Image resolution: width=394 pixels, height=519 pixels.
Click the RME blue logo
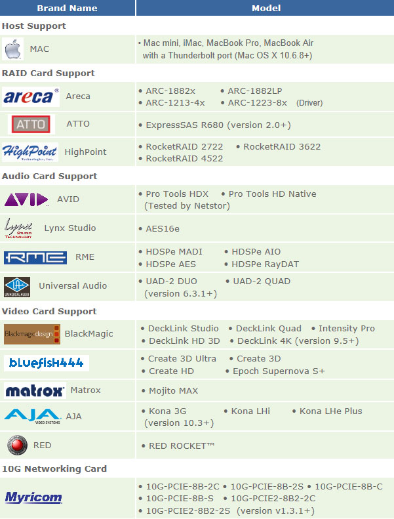coord(35,257)
